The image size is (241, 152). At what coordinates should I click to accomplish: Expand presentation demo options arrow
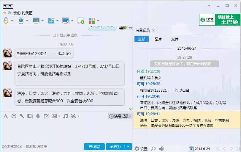click(x=42, y=21)
